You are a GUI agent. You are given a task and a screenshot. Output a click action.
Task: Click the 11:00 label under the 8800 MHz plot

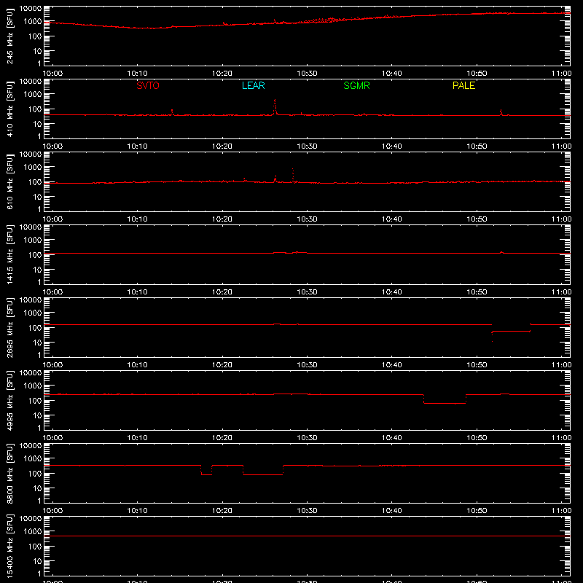pos(561,511)
